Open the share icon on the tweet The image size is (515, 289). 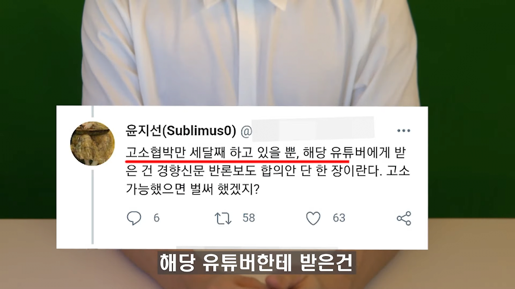404,218
